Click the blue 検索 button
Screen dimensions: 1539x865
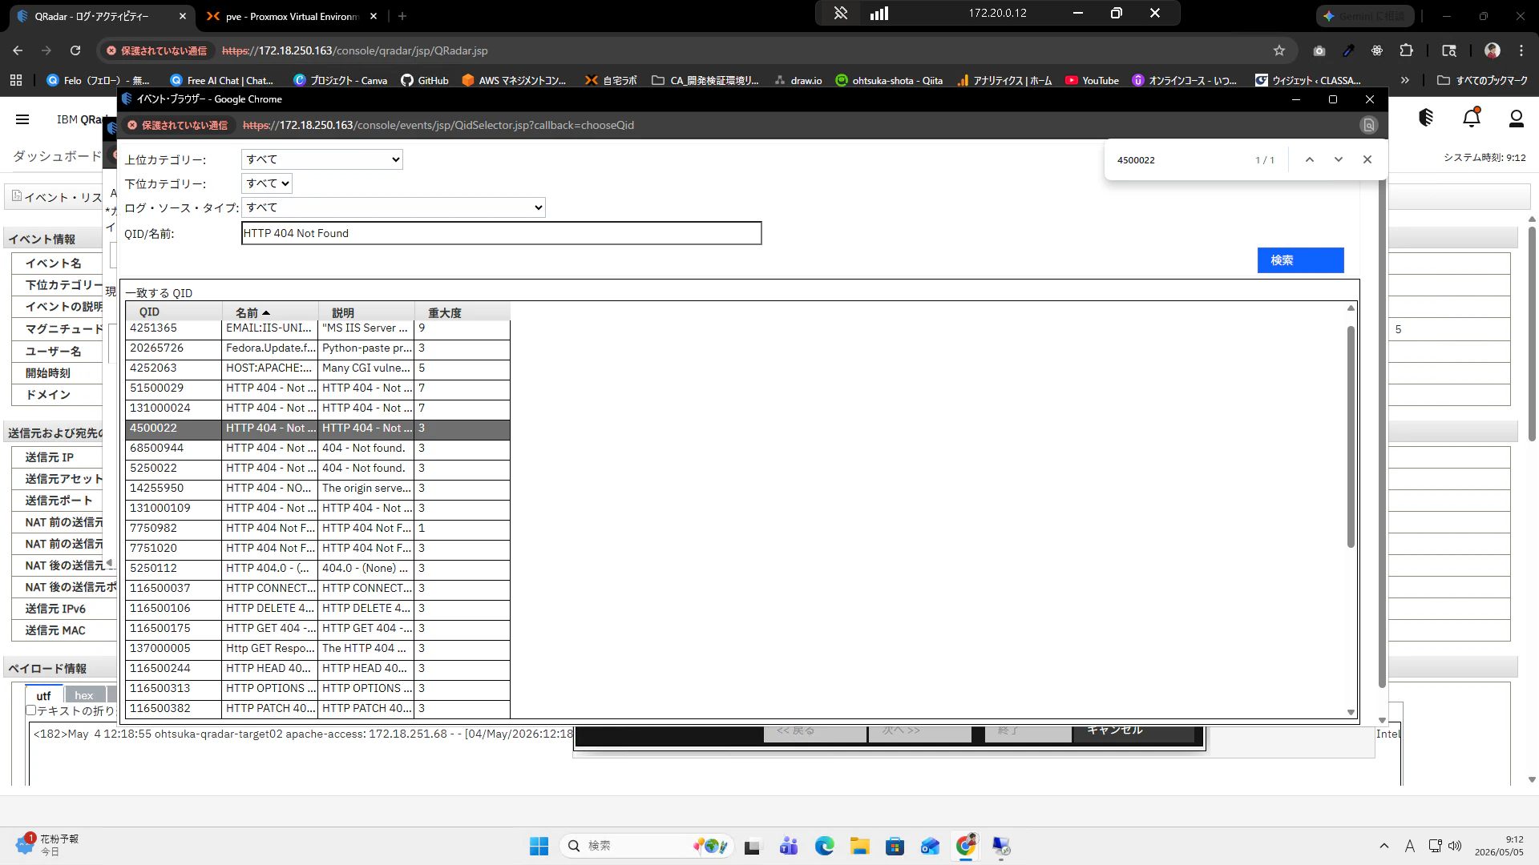tap(1300, 260)
